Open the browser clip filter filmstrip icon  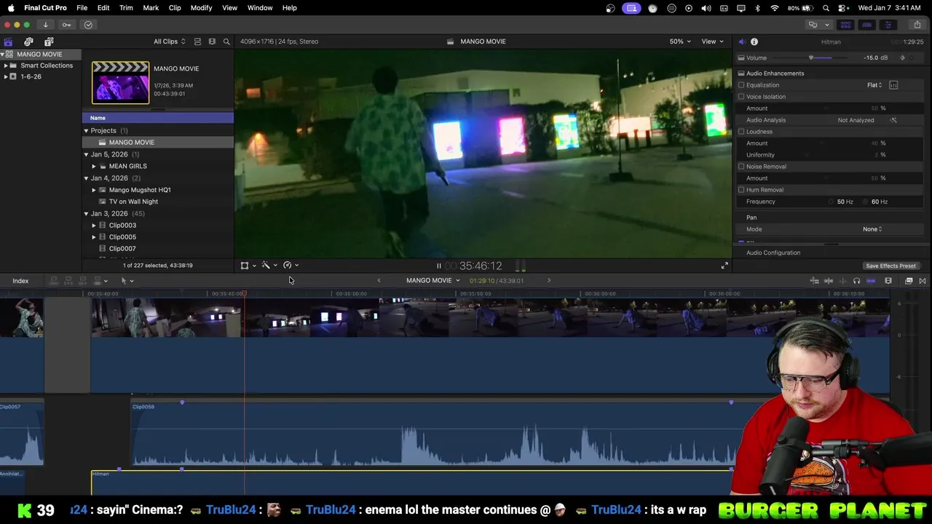[x=212, y=41]
